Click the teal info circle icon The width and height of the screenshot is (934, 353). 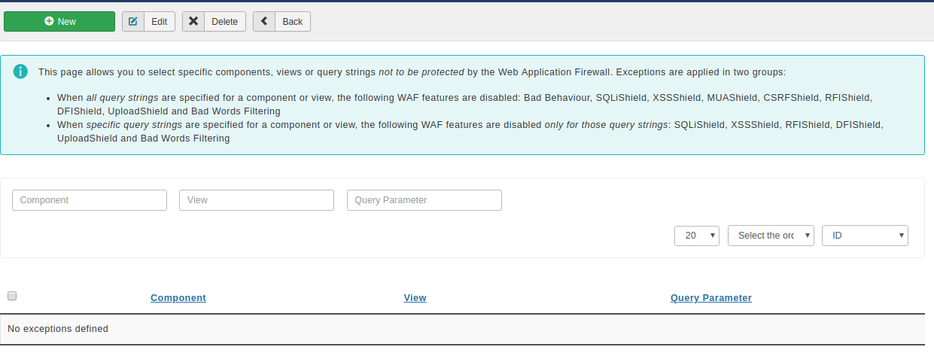click(x=20, y=72)
